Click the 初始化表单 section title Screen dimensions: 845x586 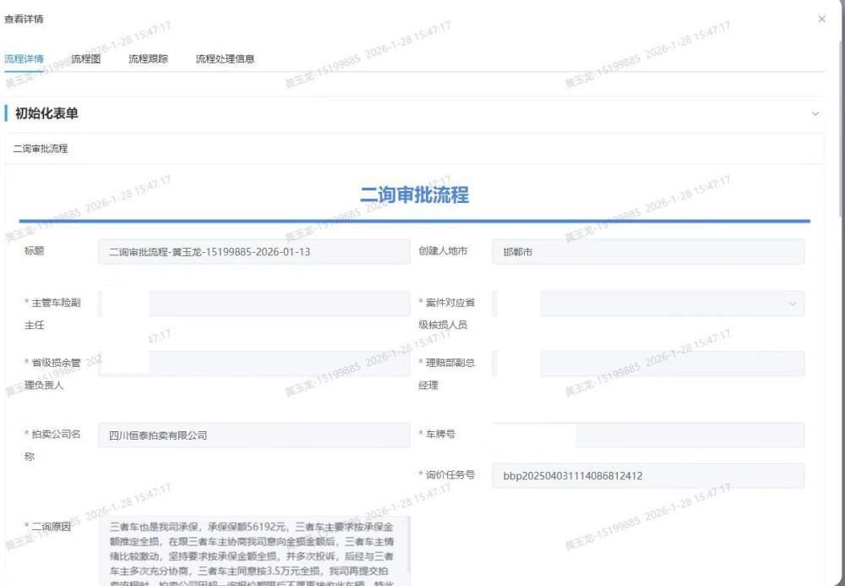46,113
